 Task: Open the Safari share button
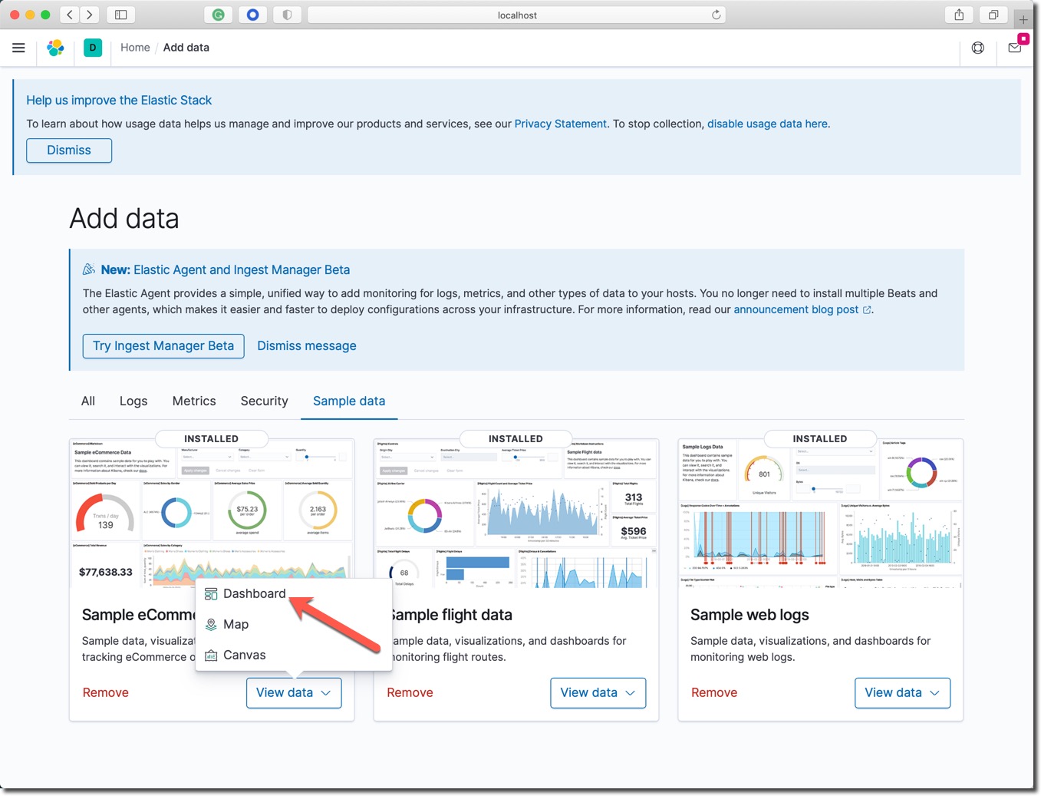(x=959, y=15)
